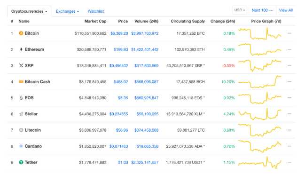Click XRP change value -0.35%
The image size is (305, 175).
coord(228,66)
